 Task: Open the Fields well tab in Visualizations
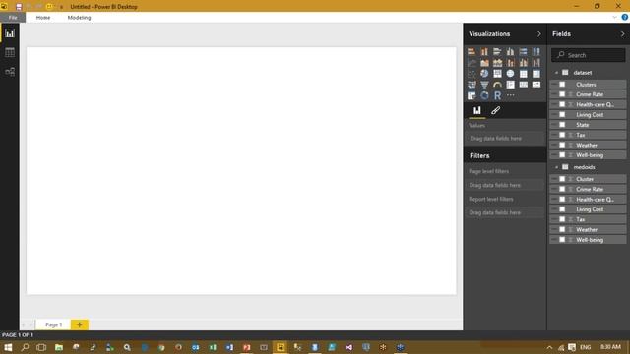476,110
